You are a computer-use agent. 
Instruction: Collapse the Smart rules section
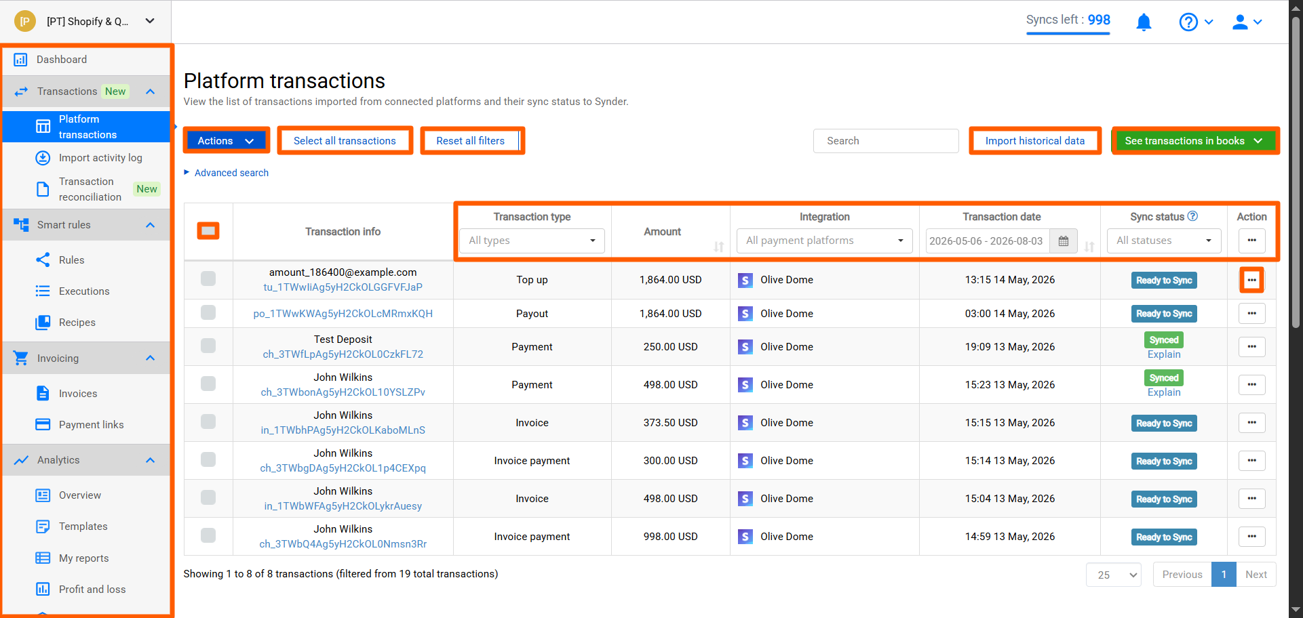click(x=151, y=225)
